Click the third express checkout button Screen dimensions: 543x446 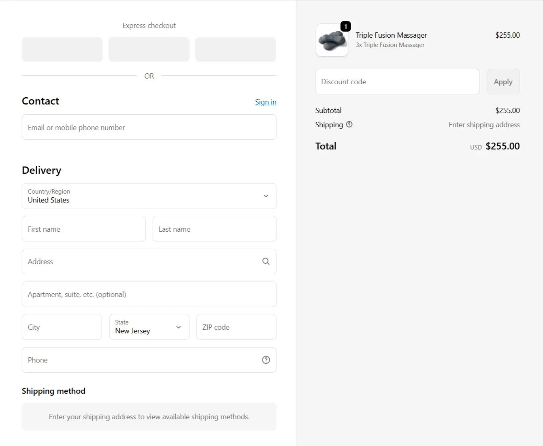pyautogui.click(x=235, y=49)
